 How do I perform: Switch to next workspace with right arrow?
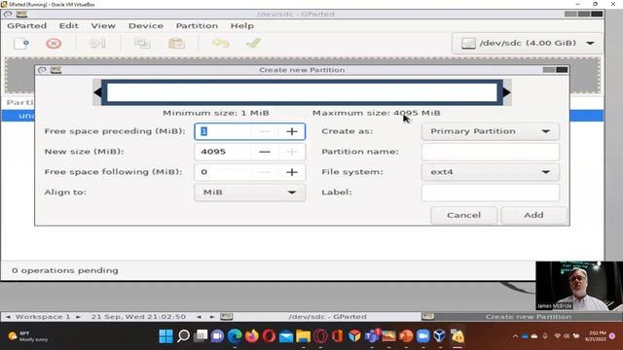pyautogui.click(x=78, y=317)
